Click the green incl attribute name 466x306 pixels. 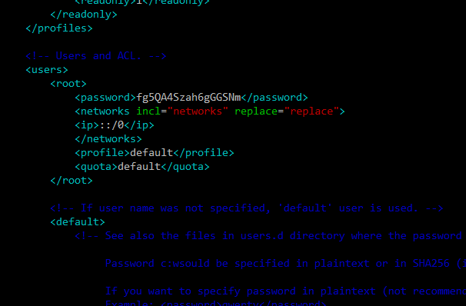click(x=148, y=111)
